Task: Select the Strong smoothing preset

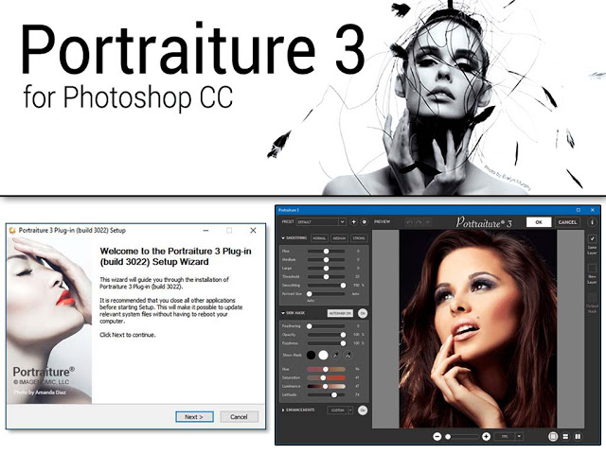Action: click(359, 238)
